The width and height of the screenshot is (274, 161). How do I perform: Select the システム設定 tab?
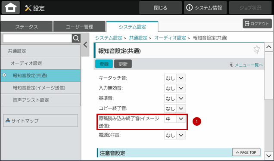[132, 27]
